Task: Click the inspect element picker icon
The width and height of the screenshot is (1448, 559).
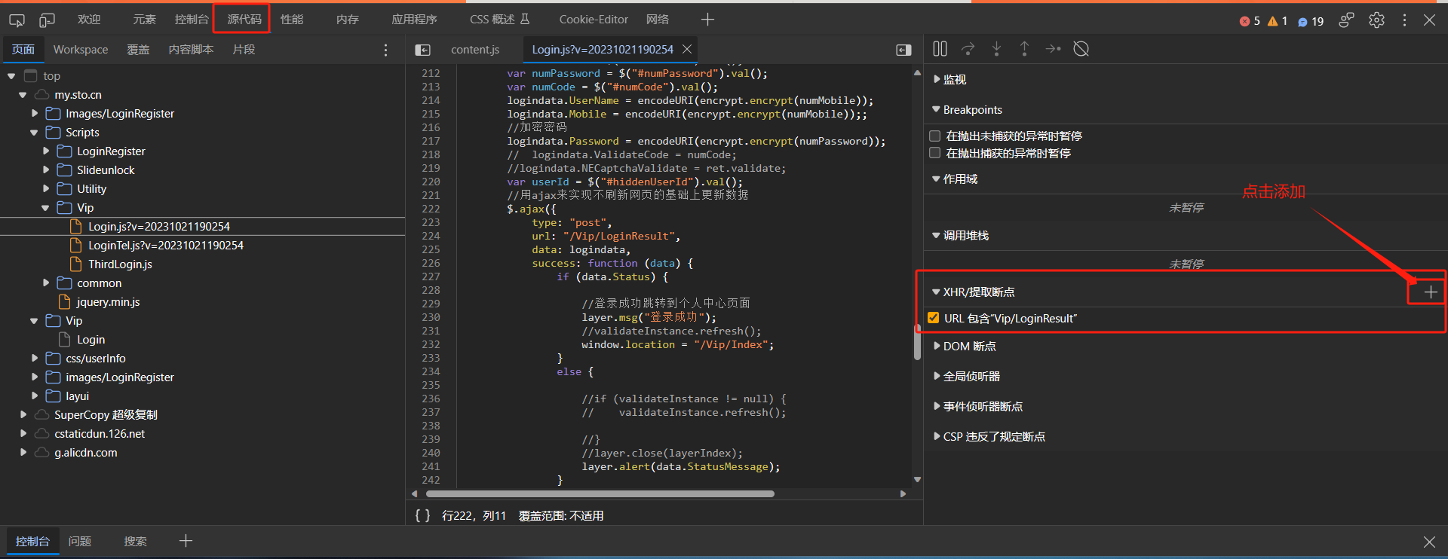Action: click(17, 20)
